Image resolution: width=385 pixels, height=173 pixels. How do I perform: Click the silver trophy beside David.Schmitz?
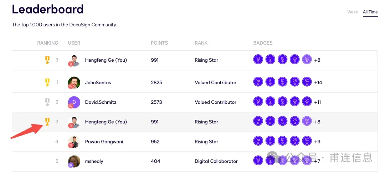[47, 102]
